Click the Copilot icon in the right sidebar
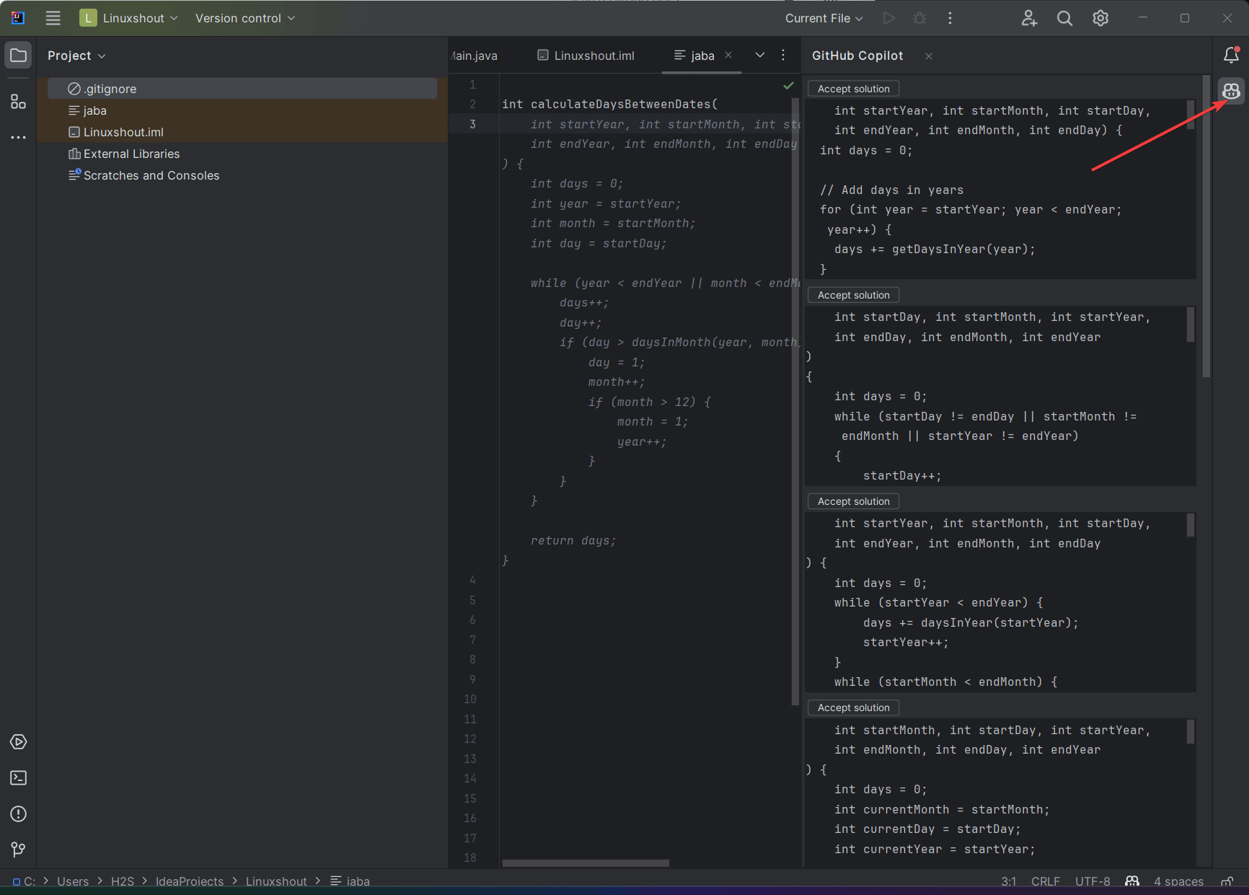The width and height of the screenshot is (1249, 895). [1231, 91]
